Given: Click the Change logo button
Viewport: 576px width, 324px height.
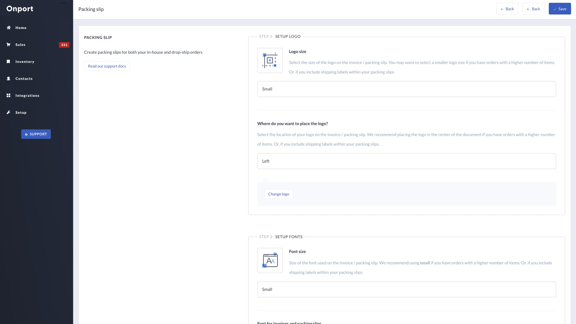Looking at the screenshot, I should coord(278,194).
